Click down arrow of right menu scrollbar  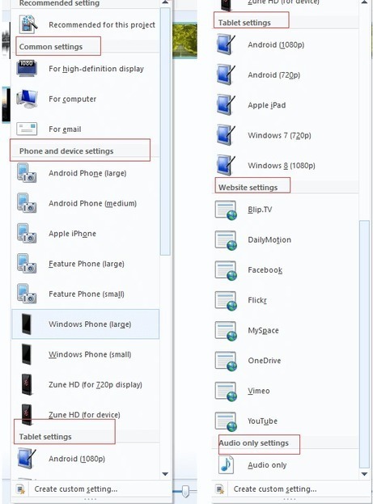tap(364, 474)
